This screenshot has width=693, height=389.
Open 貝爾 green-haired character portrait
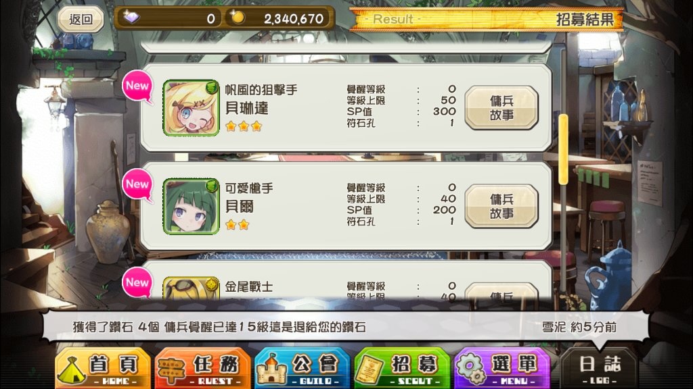pyautogui.click(x=191, y=207)
